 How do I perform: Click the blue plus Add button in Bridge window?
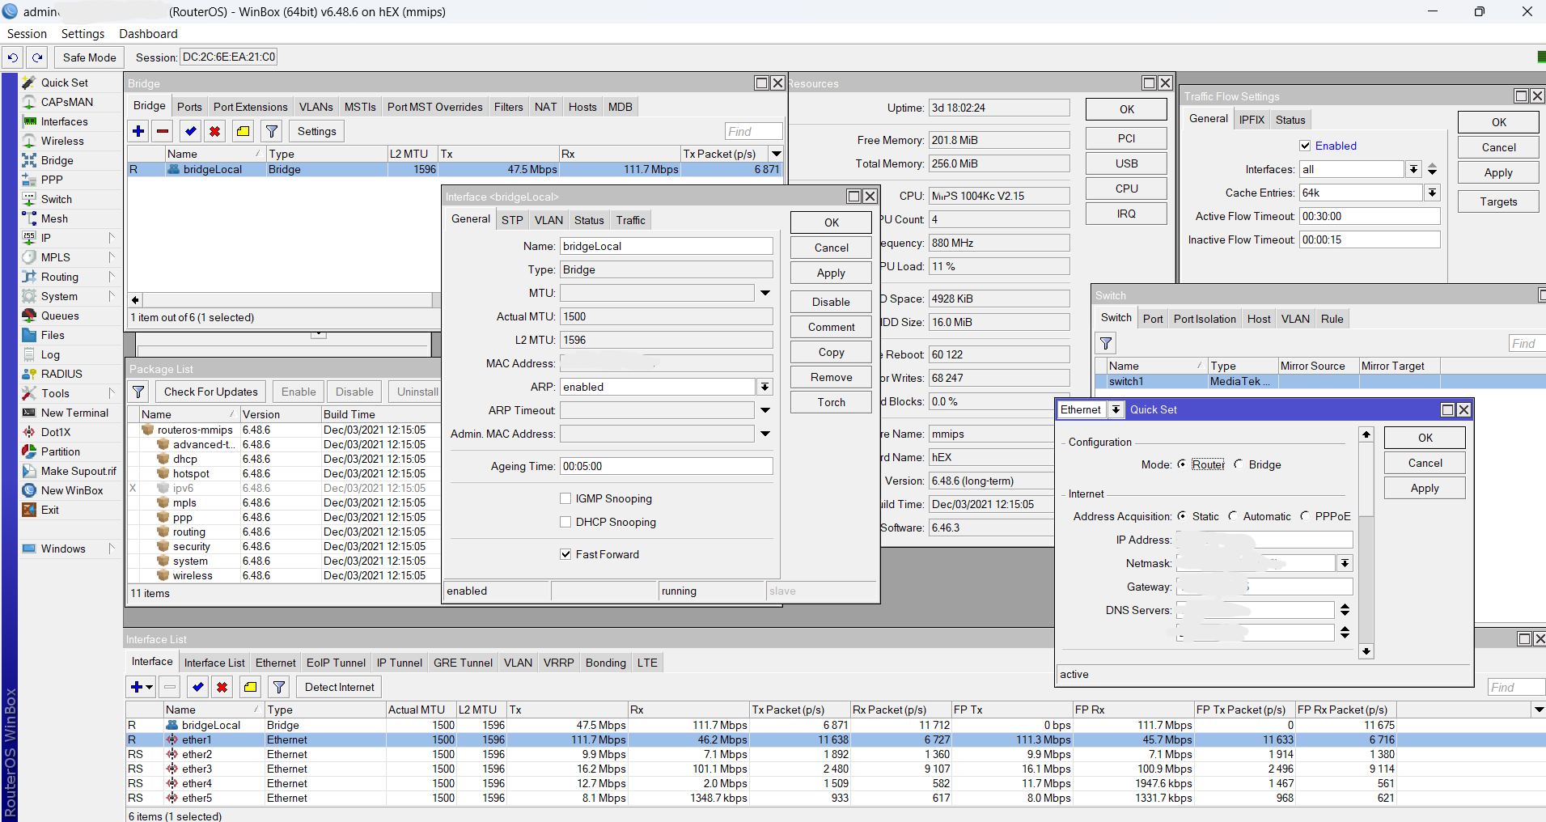pos(138,131)
